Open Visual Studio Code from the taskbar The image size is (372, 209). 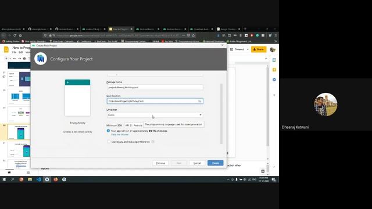click(x=38, y=179)
